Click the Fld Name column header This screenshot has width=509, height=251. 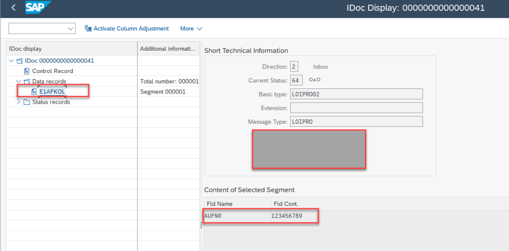tap(219, 204)
